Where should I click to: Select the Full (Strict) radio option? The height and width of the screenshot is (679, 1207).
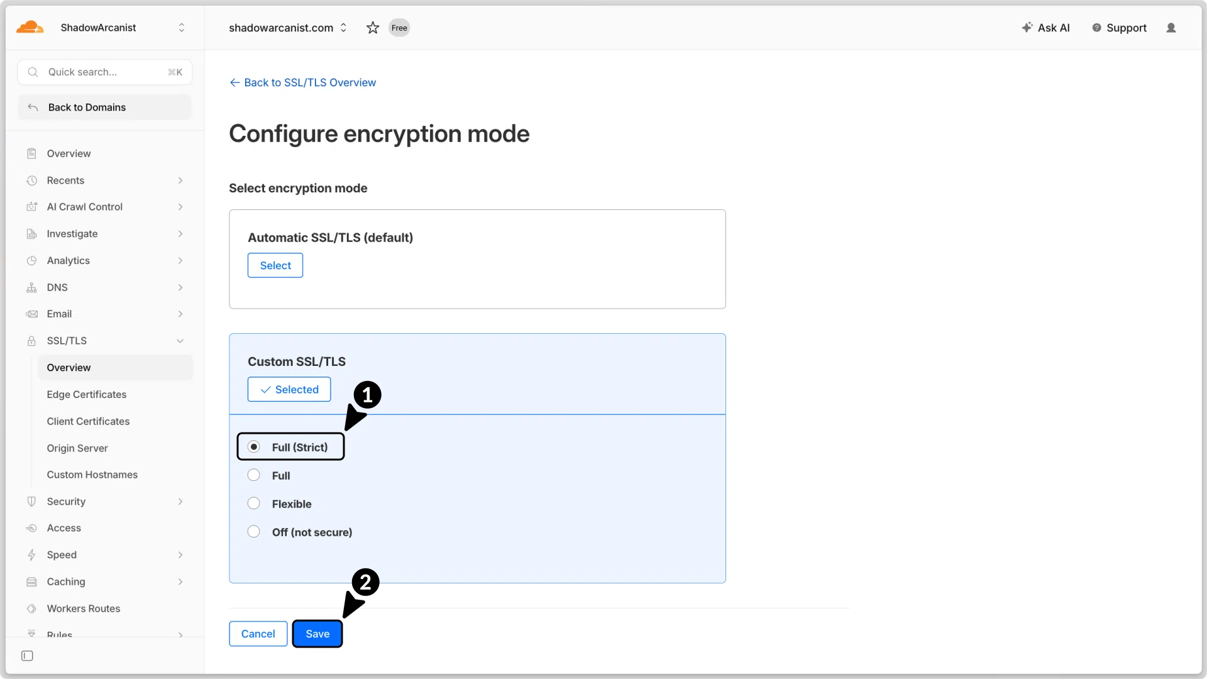(253, 447)
